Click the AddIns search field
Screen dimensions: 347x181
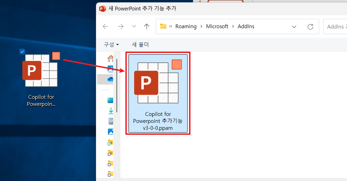[335, 26]
